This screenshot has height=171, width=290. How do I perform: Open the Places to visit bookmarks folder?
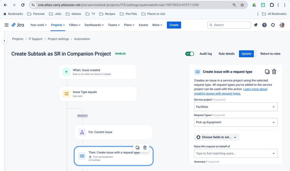153,14
